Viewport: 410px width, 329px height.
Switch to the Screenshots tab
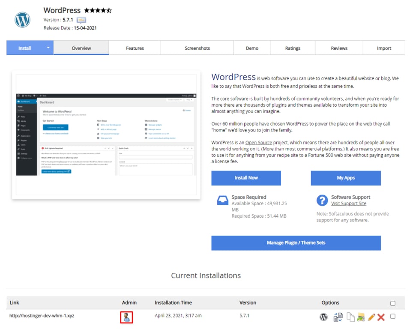[x=197, y=48]
